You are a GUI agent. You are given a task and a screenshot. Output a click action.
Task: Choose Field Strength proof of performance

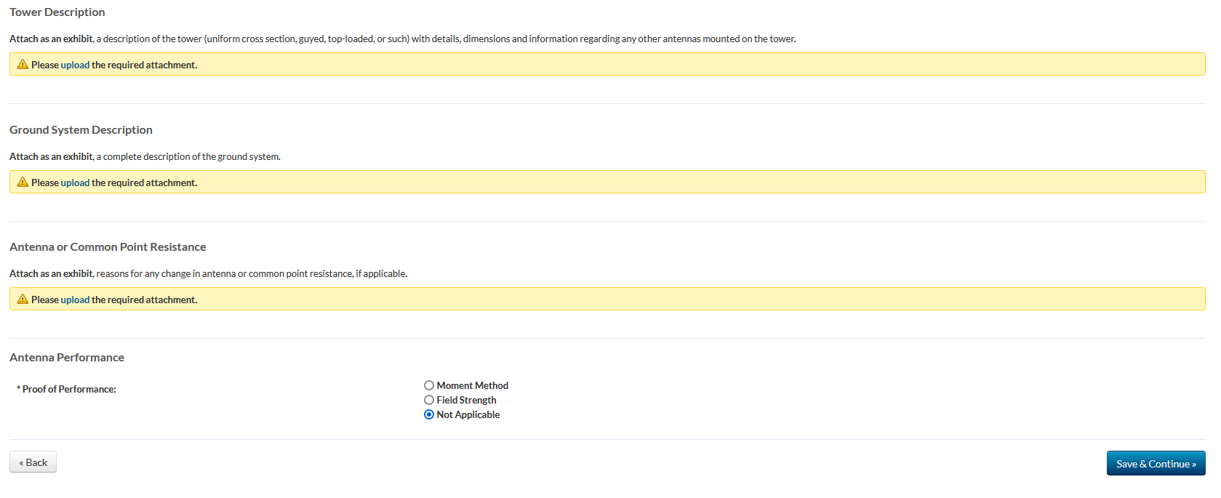[x=429, y=401]
